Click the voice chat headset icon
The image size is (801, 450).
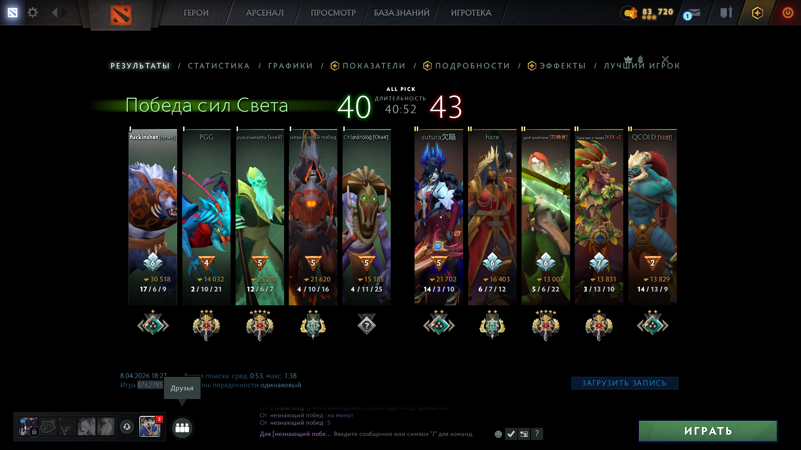127,427
